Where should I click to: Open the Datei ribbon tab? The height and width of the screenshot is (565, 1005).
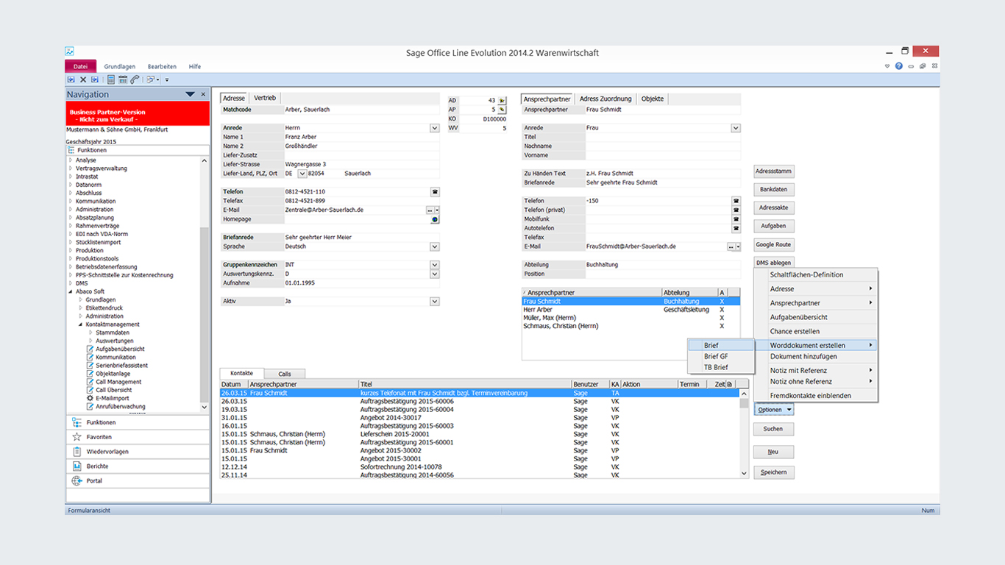coord(80,66)
